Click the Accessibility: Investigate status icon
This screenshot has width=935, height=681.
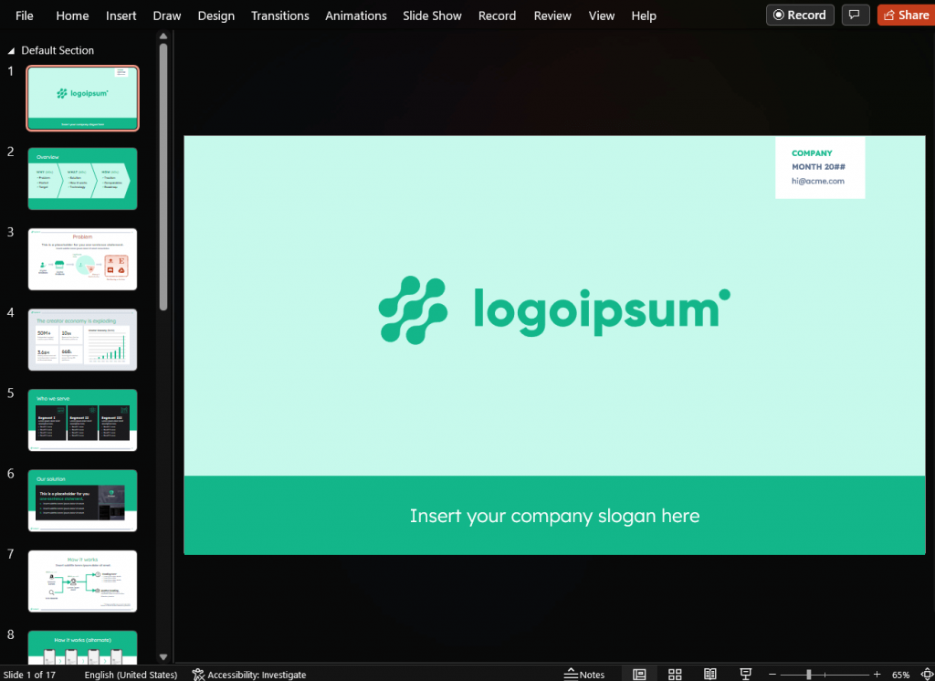click(x=249, y=674)
